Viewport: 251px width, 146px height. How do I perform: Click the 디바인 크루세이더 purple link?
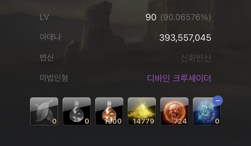point(179,78)
